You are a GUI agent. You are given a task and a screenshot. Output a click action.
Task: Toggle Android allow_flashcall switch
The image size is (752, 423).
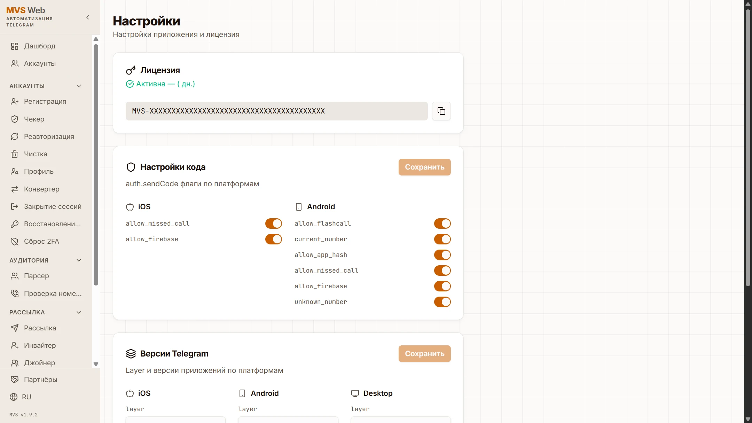(442, 224)
